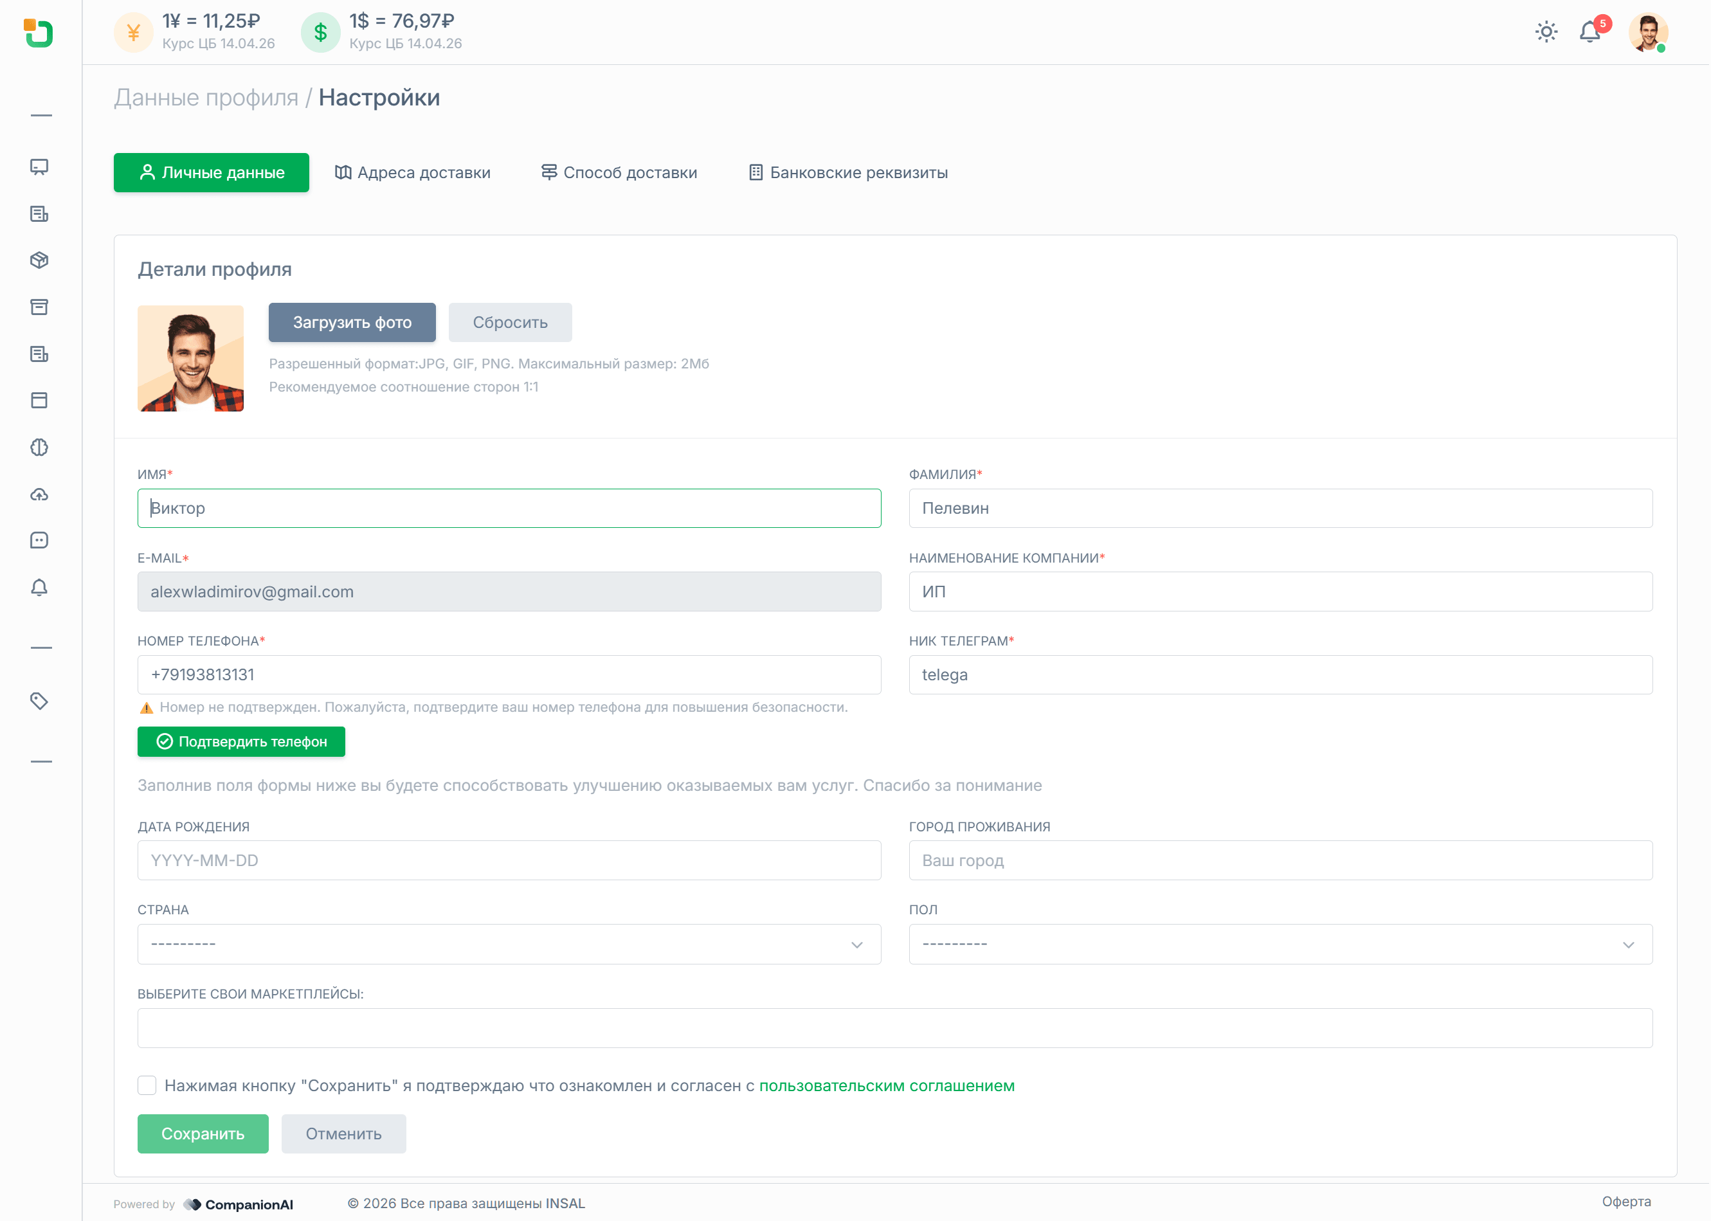This screenshot has width=1711, height=1221.
Task: Expand the Страна dropdown
Action: tap(509, 945)
